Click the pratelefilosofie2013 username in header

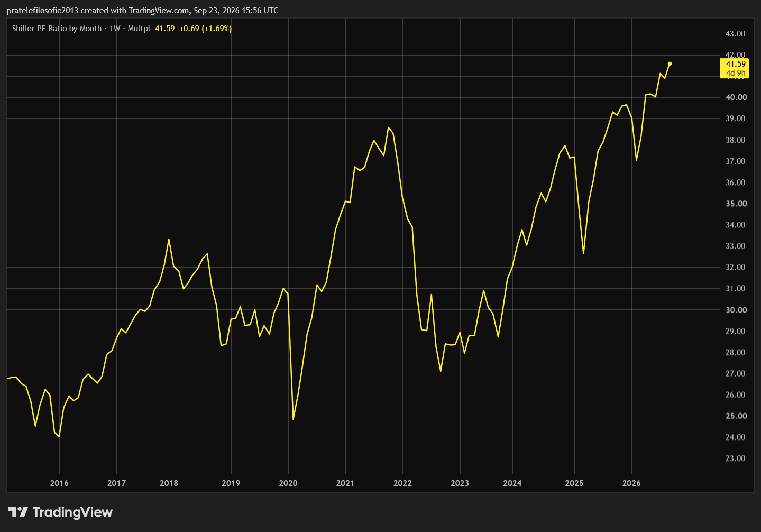[x=42, y=11]
